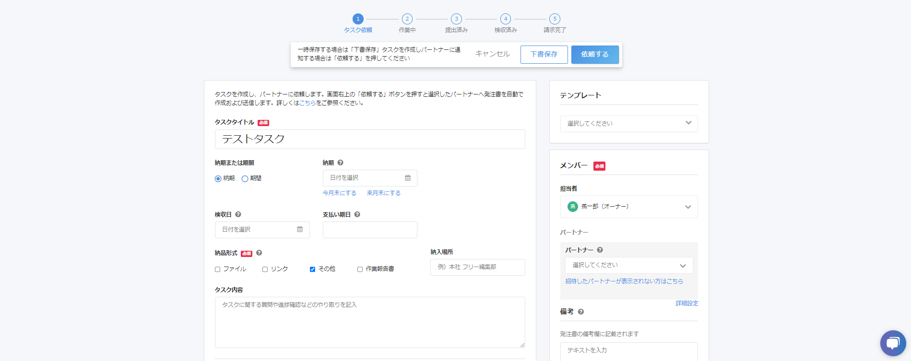
Task: Click help icon next to パートナー label
Action: point(600,250)
